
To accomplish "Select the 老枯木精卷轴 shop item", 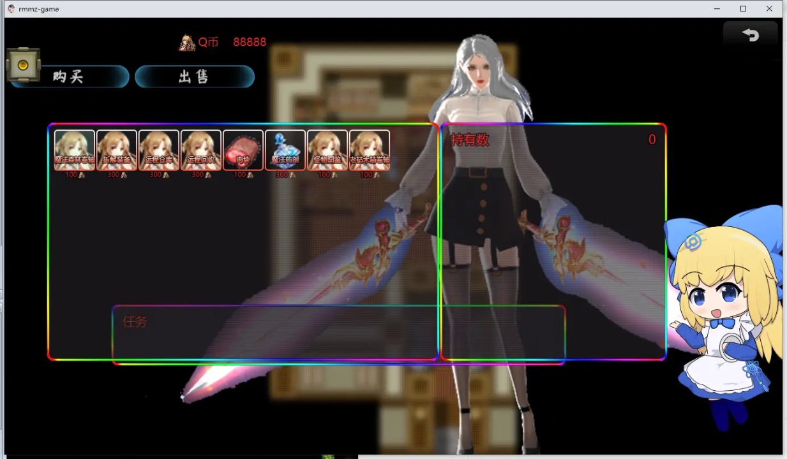I will pos(370,150).
